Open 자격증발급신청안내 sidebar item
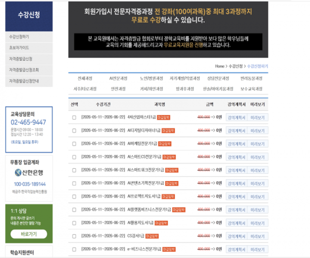 (x=29, y=81)
